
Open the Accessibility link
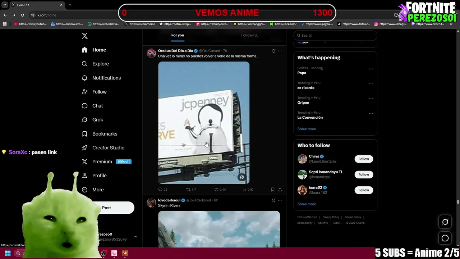coord(305,223)
